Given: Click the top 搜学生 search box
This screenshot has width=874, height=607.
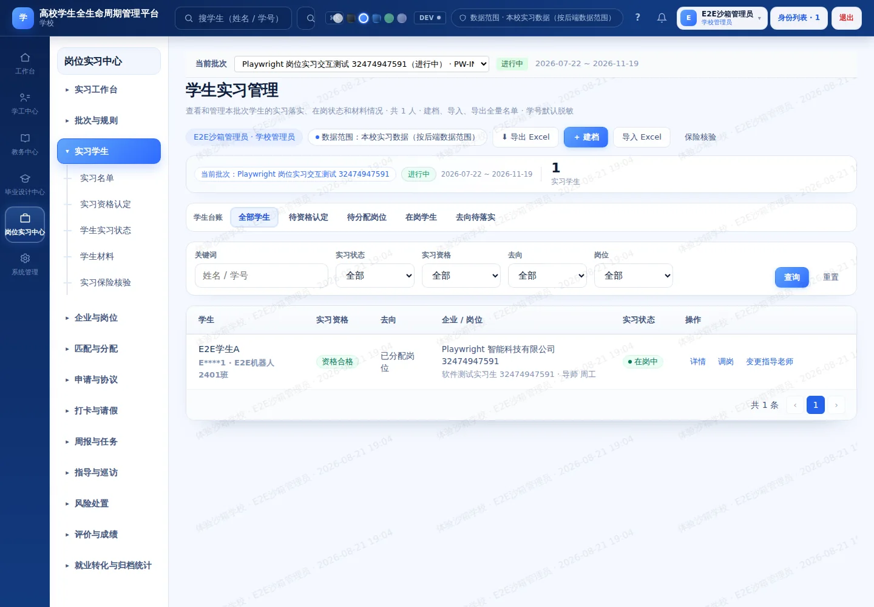Looking at the screenshot, I should tap(233, 18).
